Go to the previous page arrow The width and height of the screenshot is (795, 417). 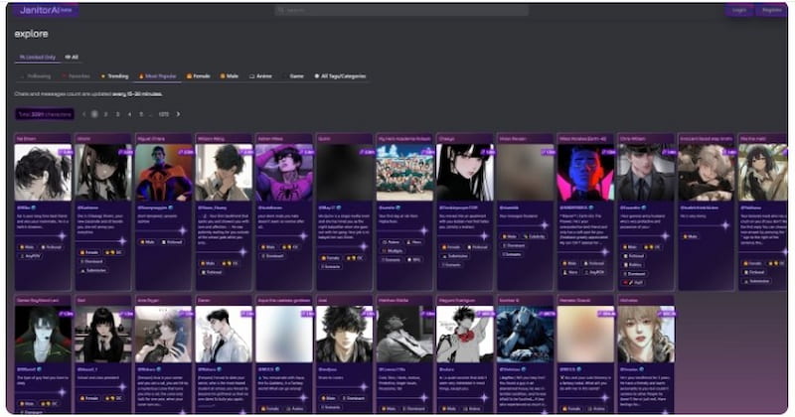(x=83, y=114)
